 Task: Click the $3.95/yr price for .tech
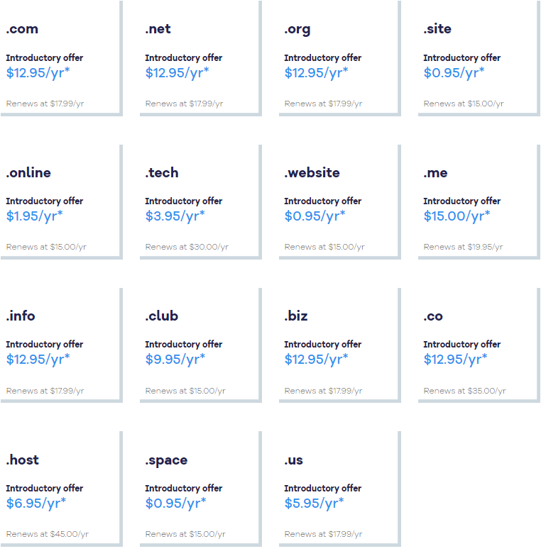point(175,216)
